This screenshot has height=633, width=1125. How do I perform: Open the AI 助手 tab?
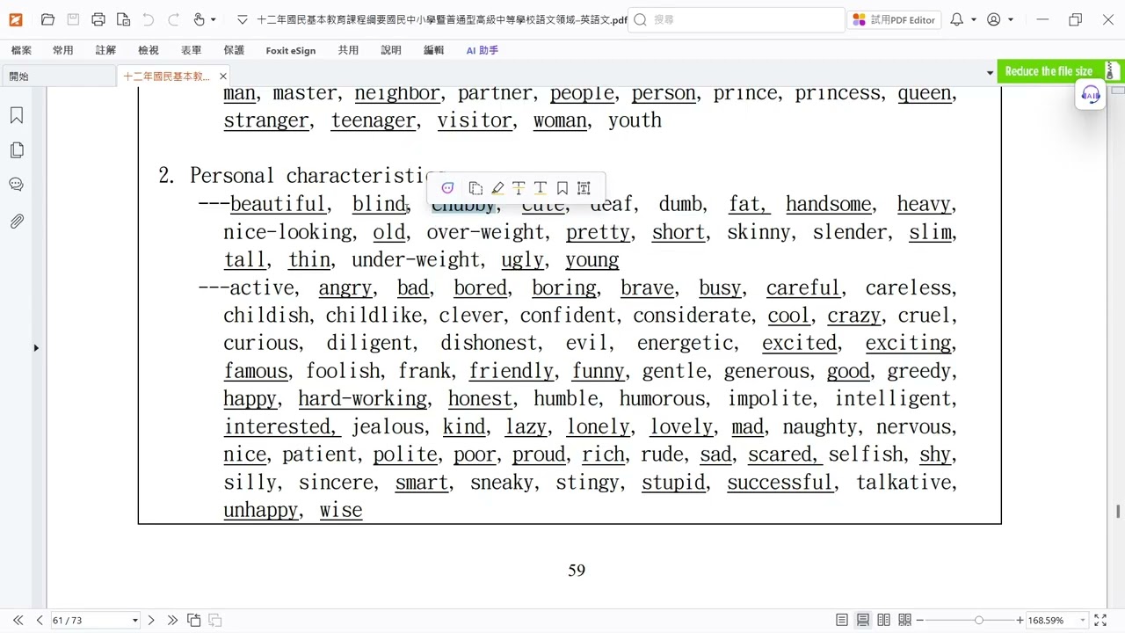[482, 50]
